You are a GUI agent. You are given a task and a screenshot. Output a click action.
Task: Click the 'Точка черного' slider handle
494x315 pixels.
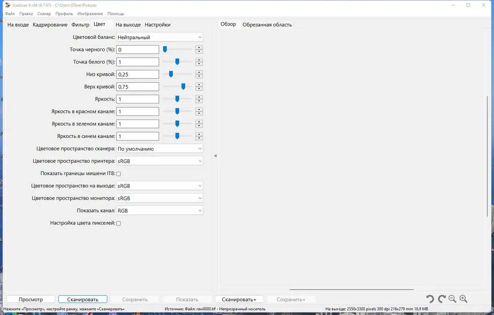pos(165,49)
